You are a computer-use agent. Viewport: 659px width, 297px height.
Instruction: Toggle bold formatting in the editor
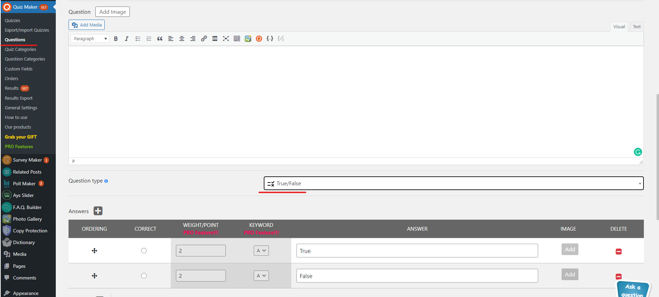click(x=116, y=38)
